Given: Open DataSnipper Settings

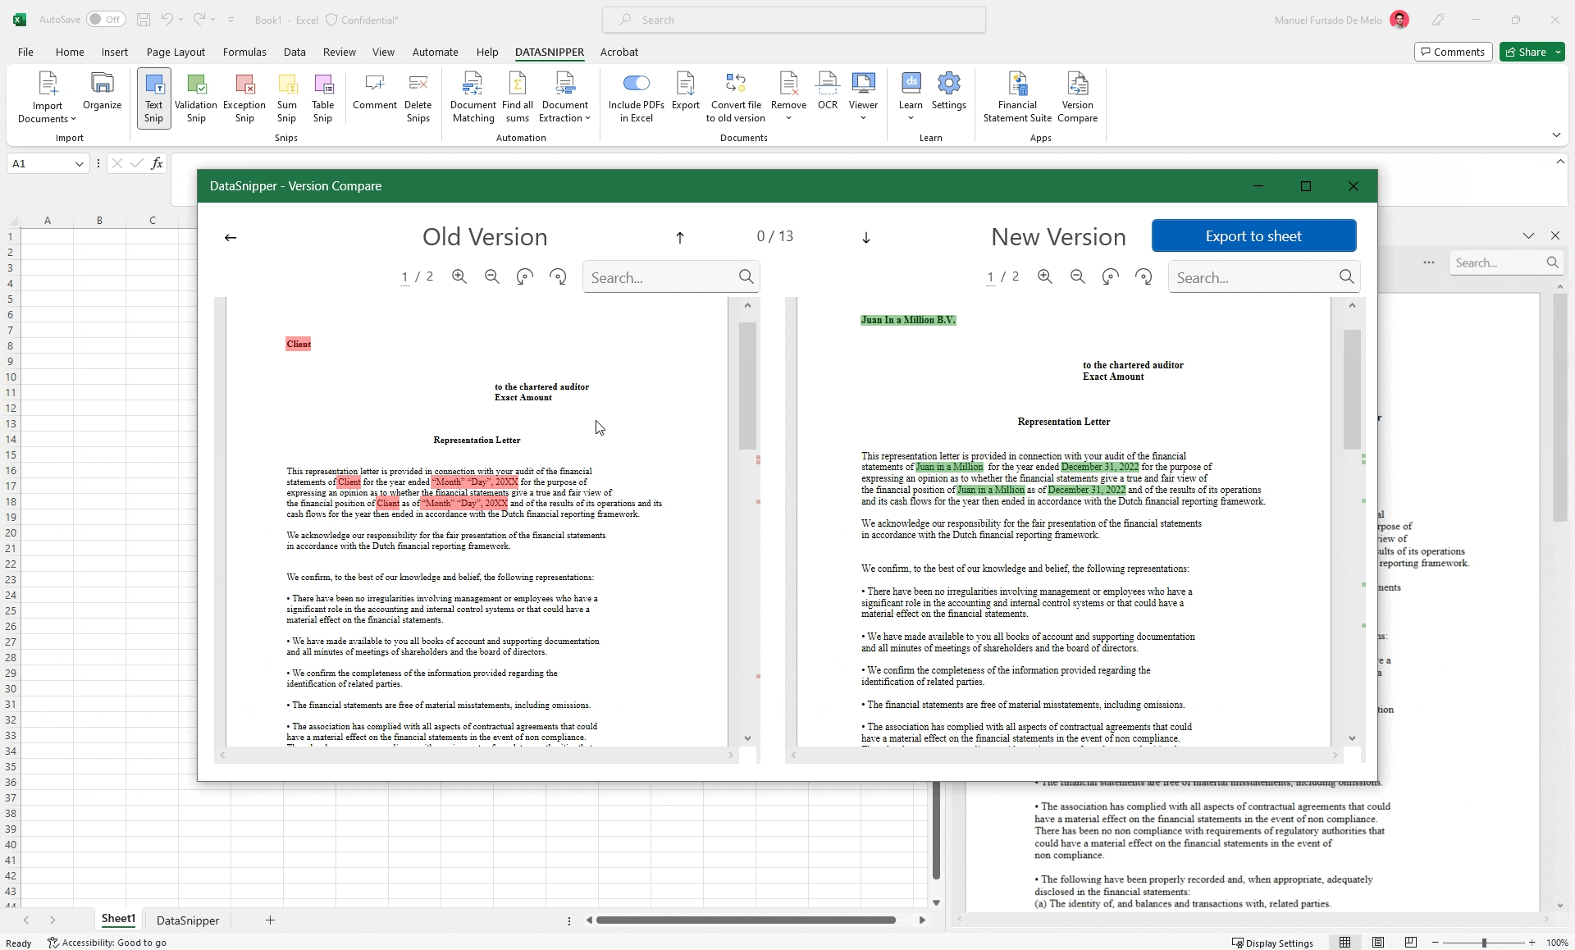Looking at the screenshot, I should click(x=948, y=94).
